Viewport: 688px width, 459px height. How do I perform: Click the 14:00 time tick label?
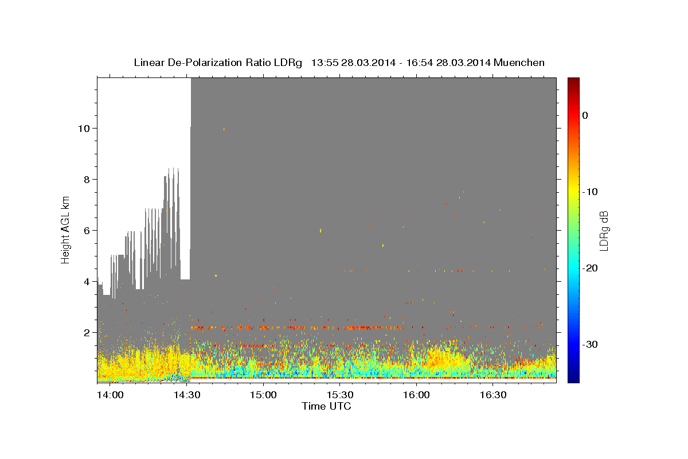(x=110, y=395)
